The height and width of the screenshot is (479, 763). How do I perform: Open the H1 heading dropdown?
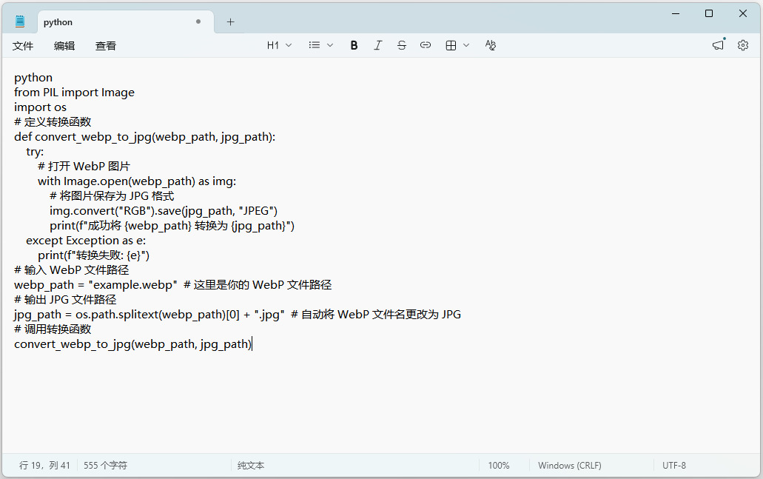[x=279, y=45]
